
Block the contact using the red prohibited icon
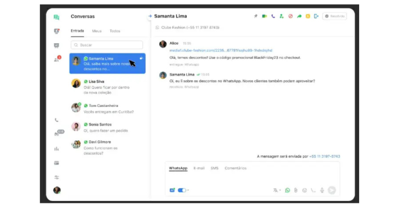(290, 16)
